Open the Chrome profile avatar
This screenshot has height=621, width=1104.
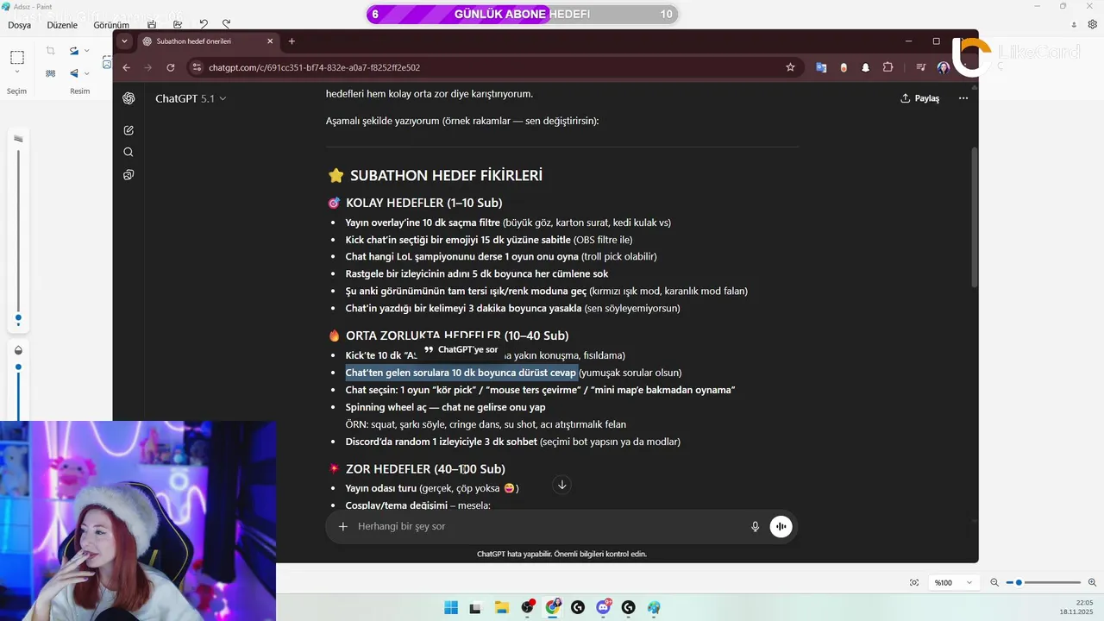[x=944, y=67]
